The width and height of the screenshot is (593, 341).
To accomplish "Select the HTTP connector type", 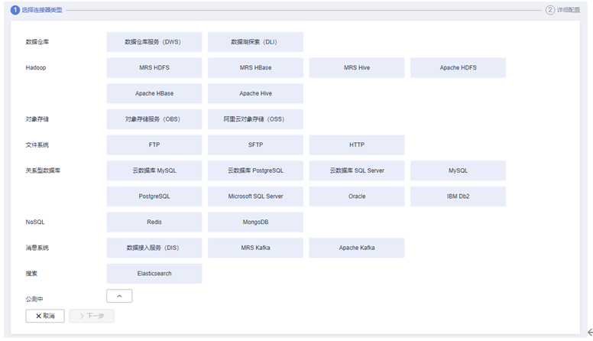I will (357, 145).
